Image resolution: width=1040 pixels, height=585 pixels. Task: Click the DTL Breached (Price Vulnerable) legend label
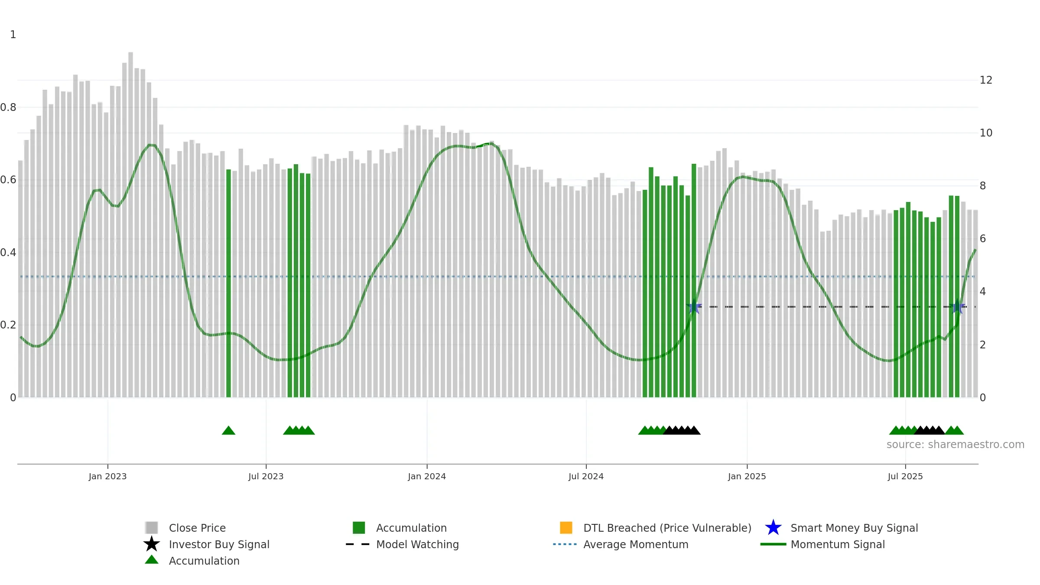coord(667,528)
